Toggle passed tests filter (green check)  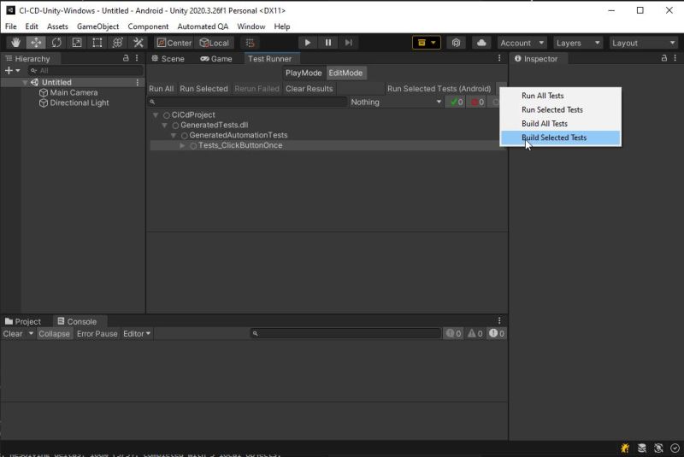coord(457,102)
